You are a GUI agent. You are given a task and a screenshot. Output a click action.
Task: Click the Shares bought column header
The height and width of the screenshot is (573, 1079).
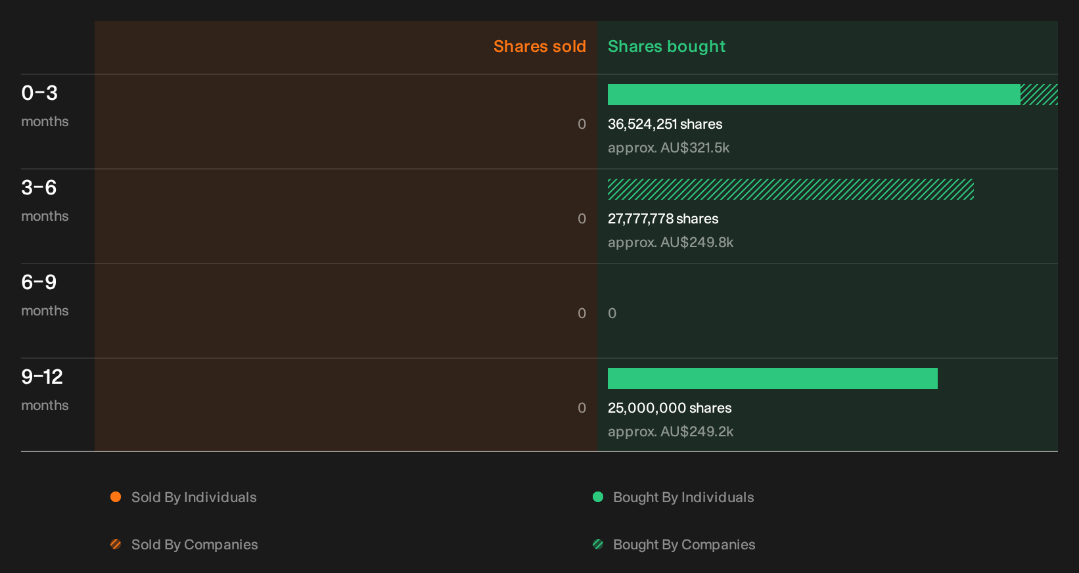[666, 47]
